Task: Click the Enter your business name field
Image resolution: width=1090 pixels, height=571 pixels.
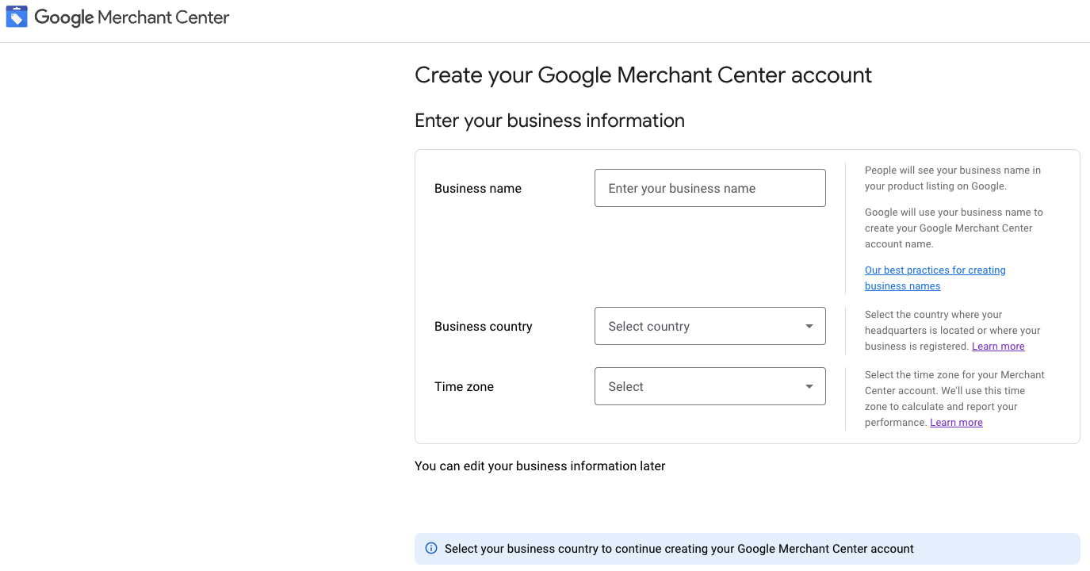Action: point(709,188)
